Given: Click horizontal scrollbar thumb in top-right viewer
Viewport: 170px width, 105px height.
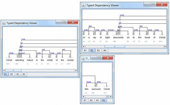Looking at the screenshot, I should (x=115, y=46).
